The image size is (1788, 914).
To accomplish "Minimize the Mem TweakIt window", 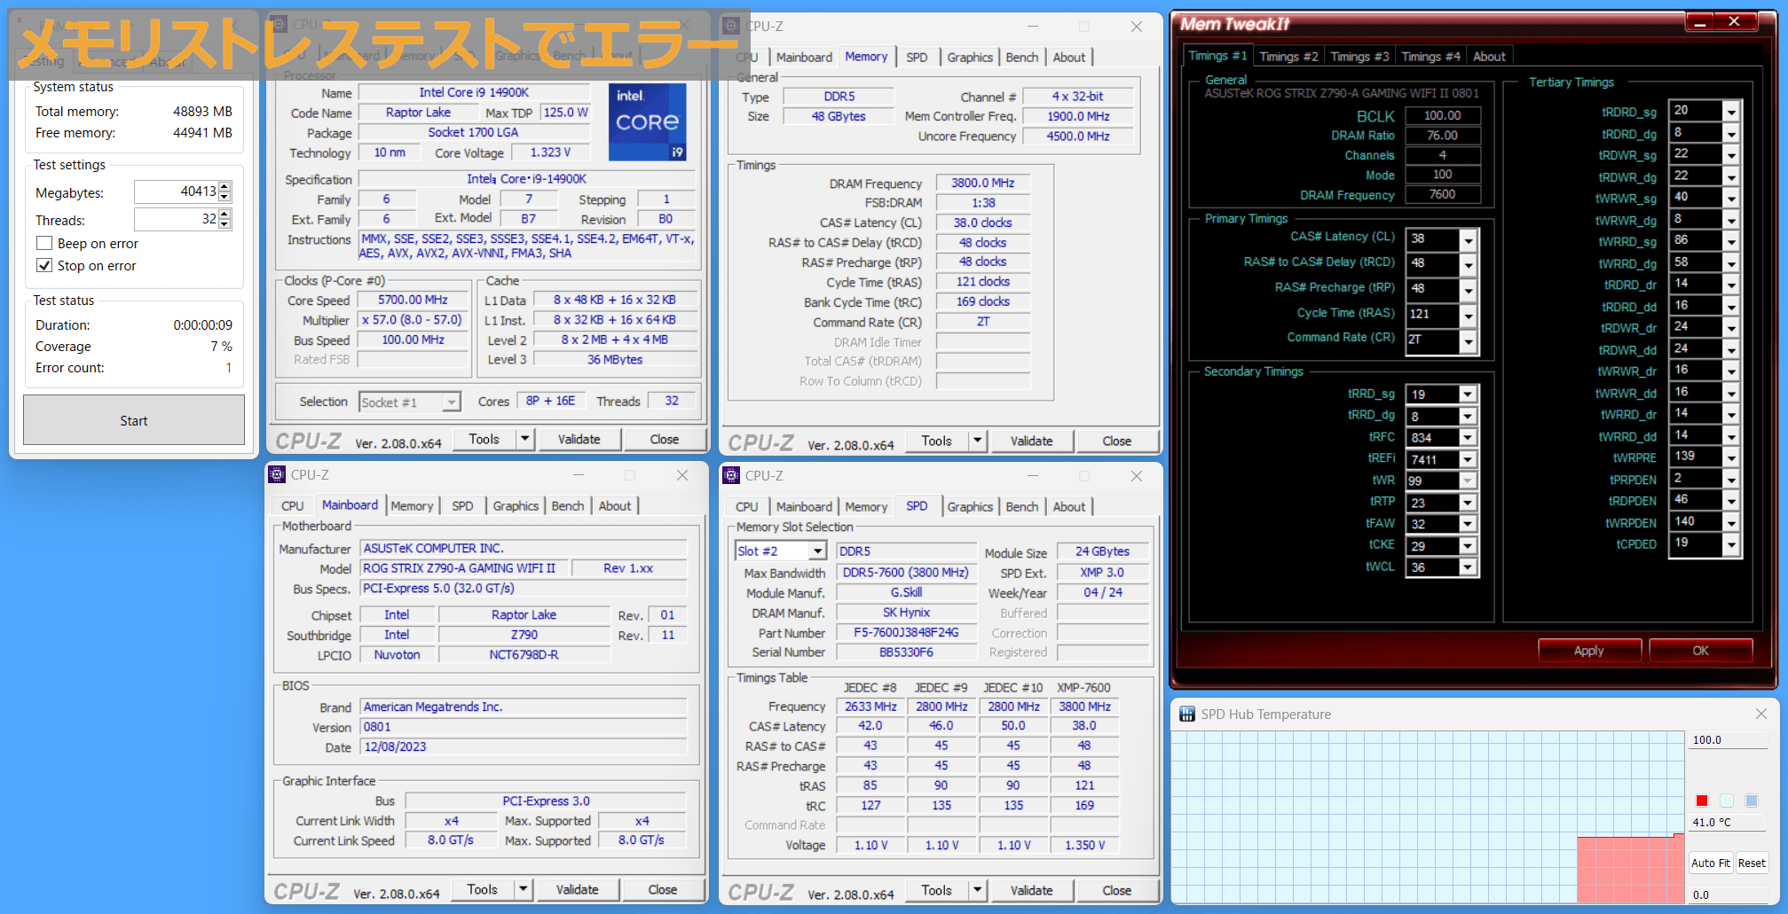I will [1700, 22].
